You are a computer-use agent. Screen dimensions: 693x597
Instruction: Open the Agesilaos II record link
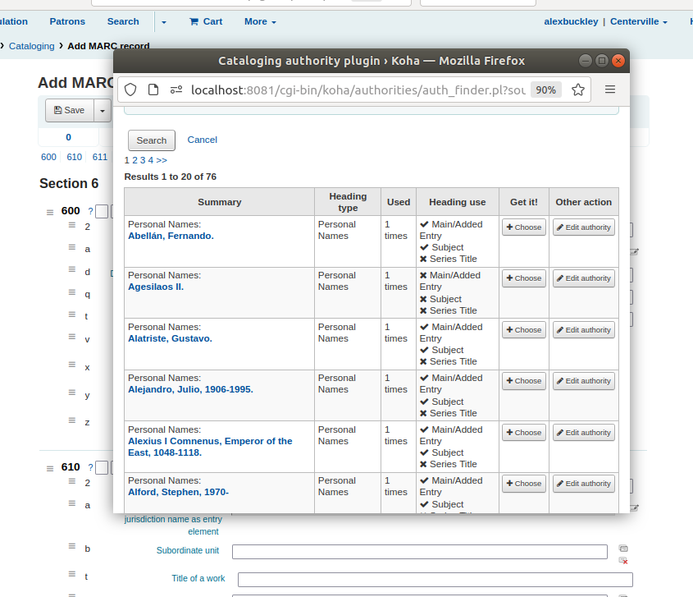click(x=156, y=287)
